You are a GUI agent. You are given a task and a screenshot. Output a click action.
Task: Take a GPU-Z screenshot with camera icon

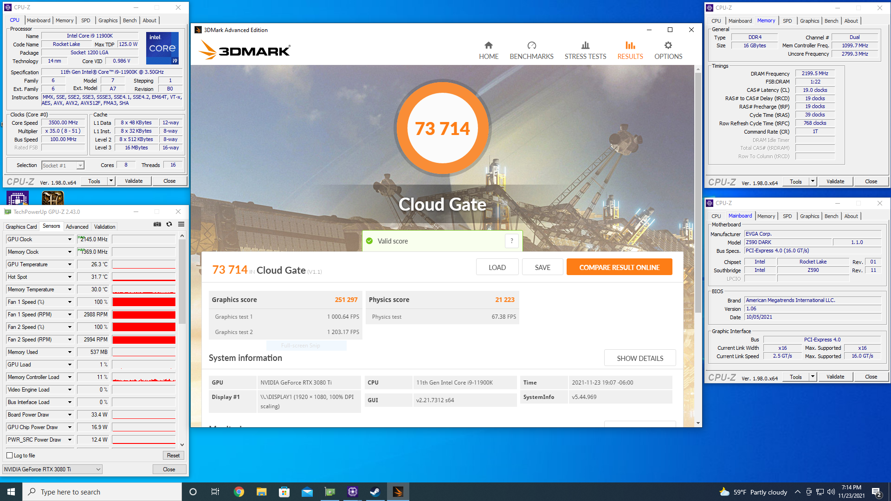[157, 224]
